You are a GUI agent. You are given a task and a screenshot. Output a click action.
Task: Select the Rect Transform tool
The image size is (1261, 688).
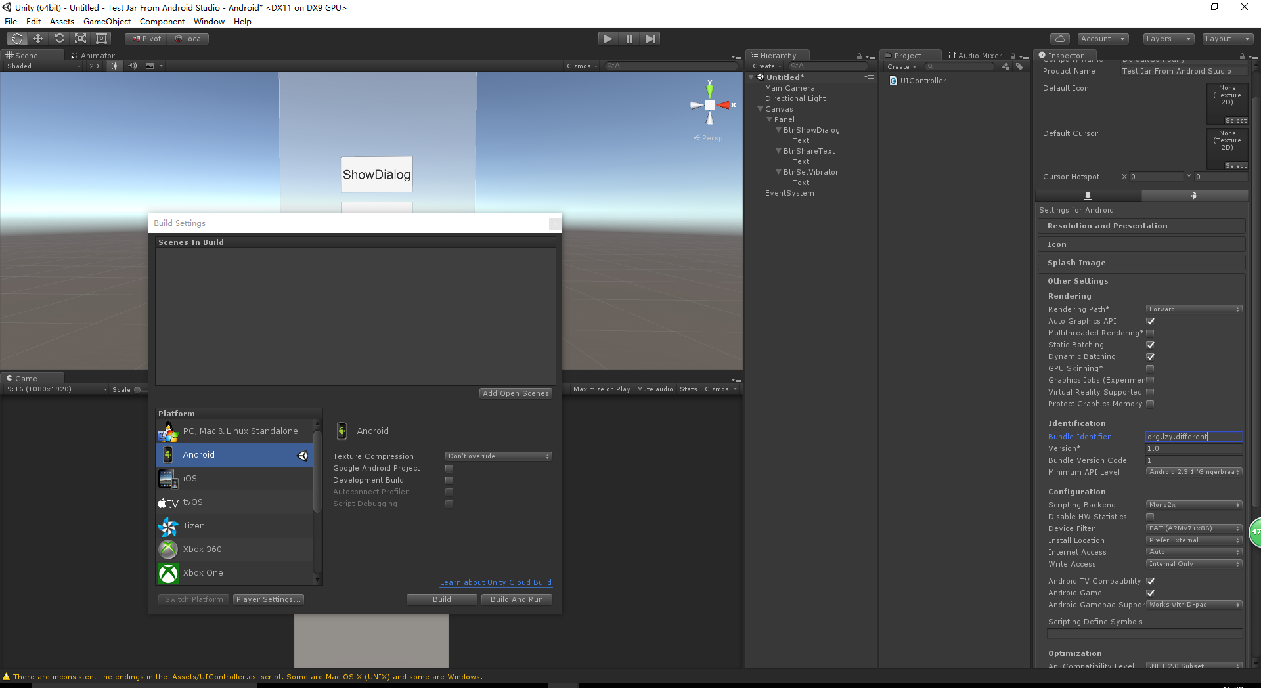tap(101, 39)
